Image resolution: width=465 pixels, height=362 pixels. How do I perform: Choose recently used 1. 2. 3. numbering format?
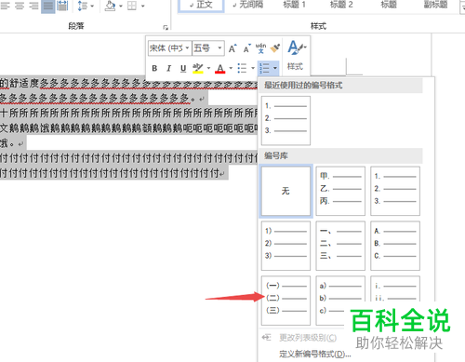coord(286,120)
